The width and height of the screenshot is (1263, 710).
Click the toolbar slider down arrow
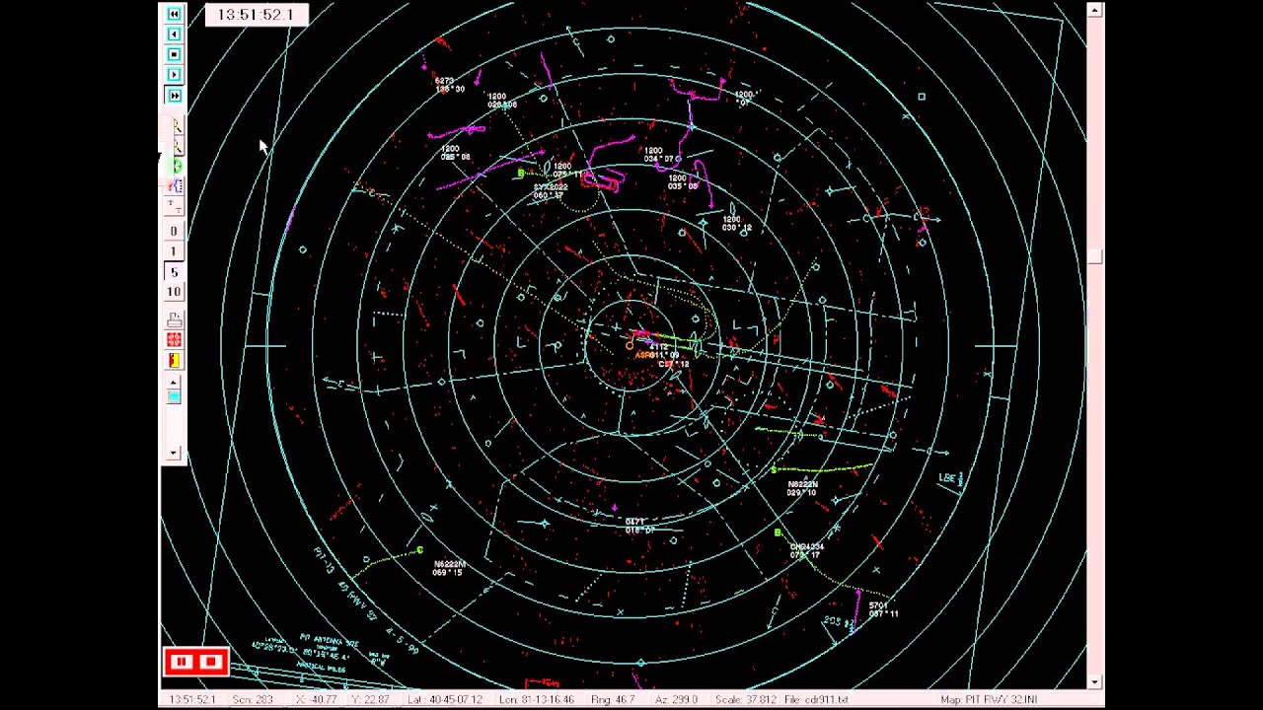174,453
